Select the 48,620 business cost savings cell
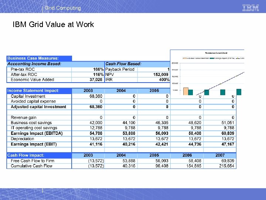Viewport: 266px width, 200px height. [x=195, y=123]
